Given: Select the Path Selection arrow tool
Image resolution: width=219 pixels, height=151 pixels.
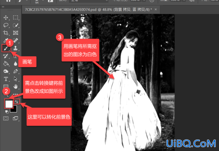Looking at the screenshot, I should pos(16,79).
